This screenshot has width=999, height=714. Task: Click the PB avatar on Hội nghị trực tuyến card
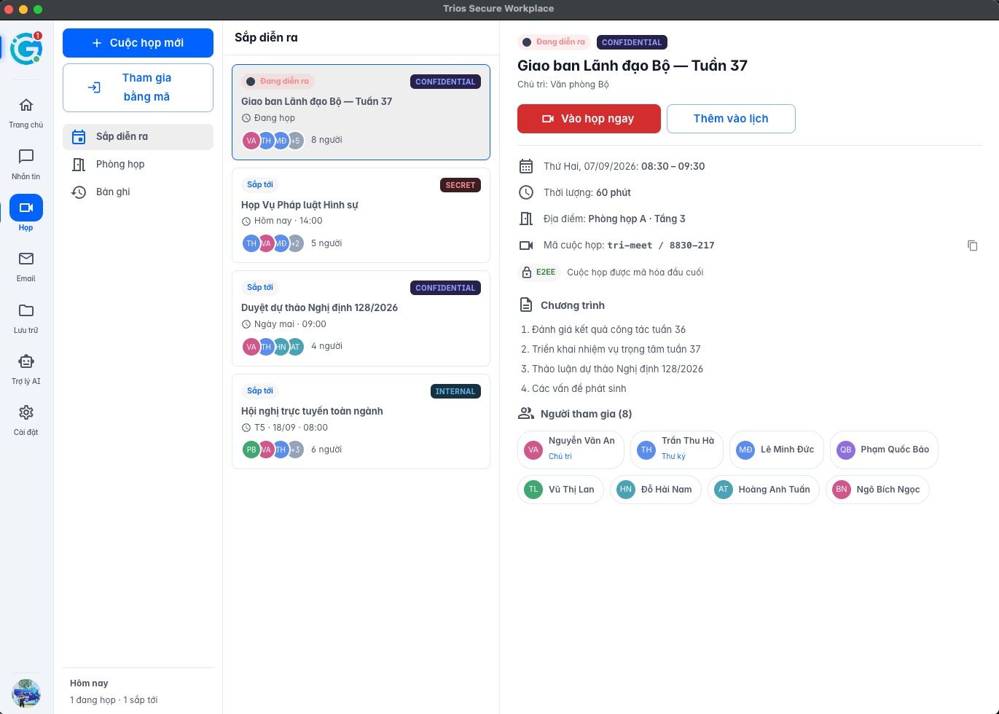251,450
